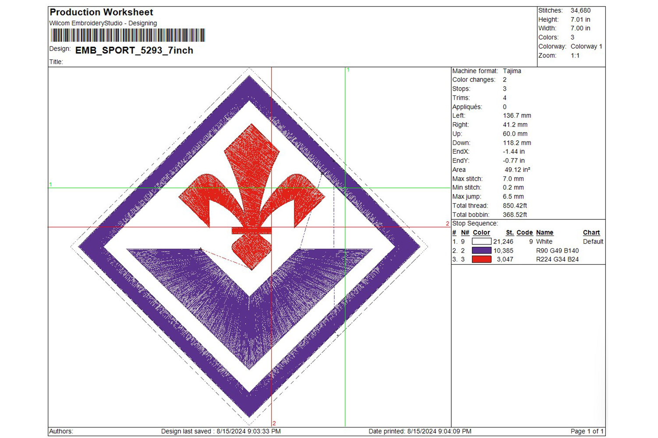Click the Production Worksheet heading
Viewport: 658px width, 438px height.
coord(101,12)
